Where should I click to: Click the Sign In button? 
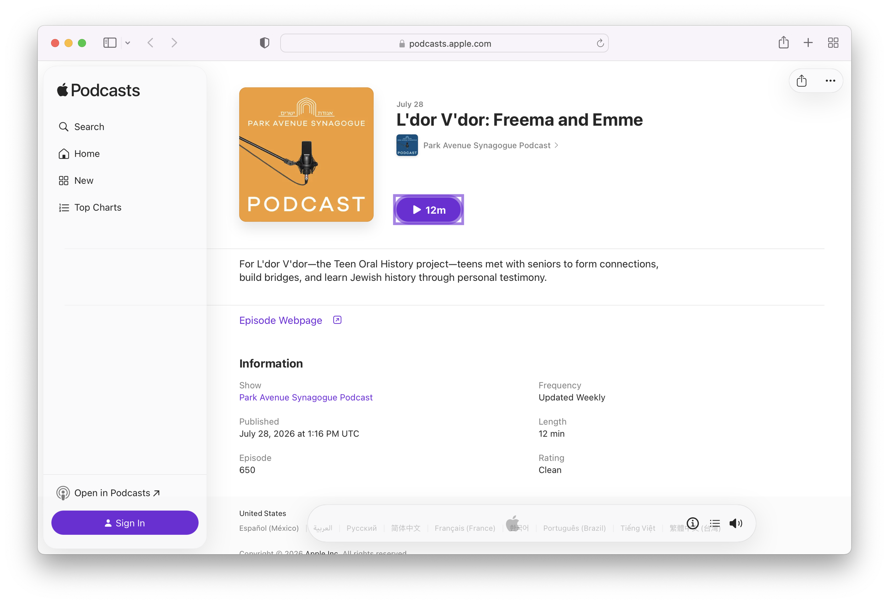click(125, 523)
